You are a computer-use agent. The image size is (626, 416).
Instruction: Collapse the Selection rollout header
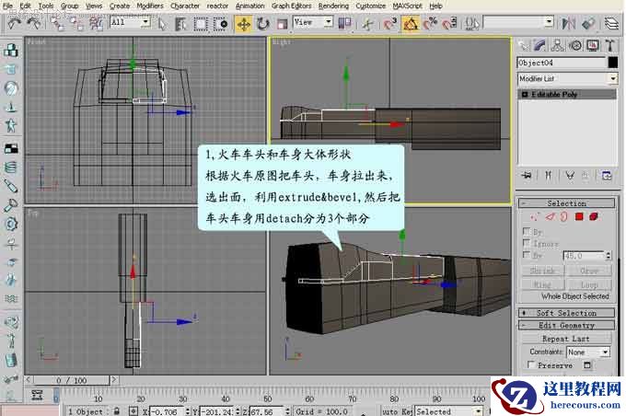(x=566, y=203)
